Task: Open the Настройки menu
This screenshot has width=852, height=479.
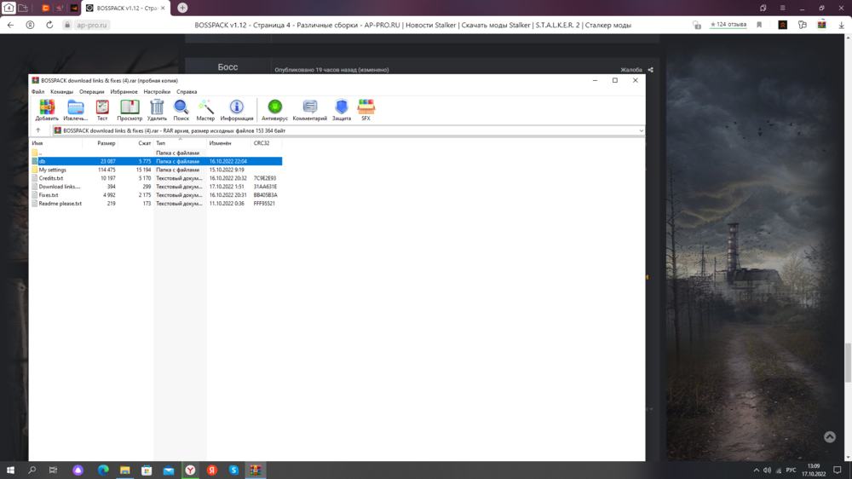Action: [x=157, y=92]
